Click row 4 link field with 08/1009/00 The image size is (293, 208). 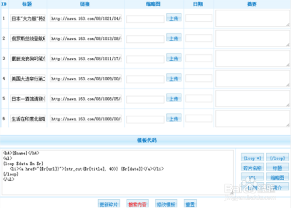pos(86,79)
